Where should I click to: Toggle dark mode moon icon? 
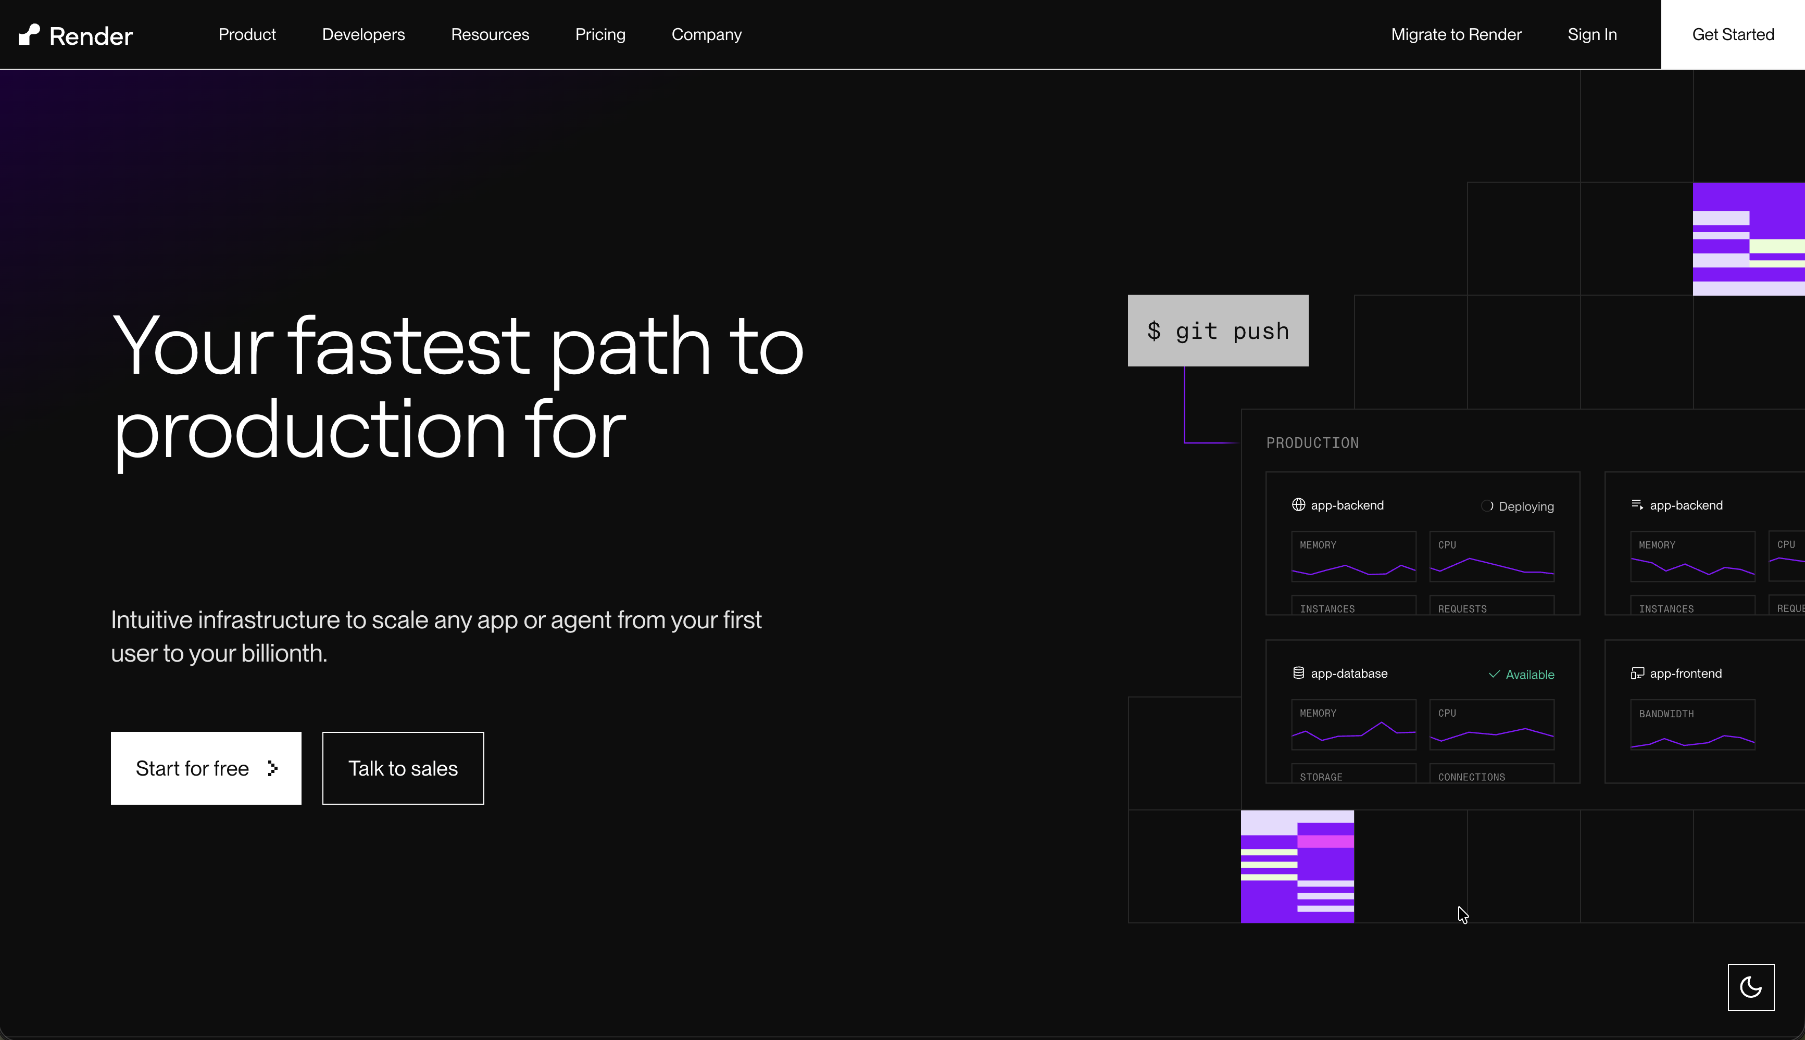point(1751,987)
